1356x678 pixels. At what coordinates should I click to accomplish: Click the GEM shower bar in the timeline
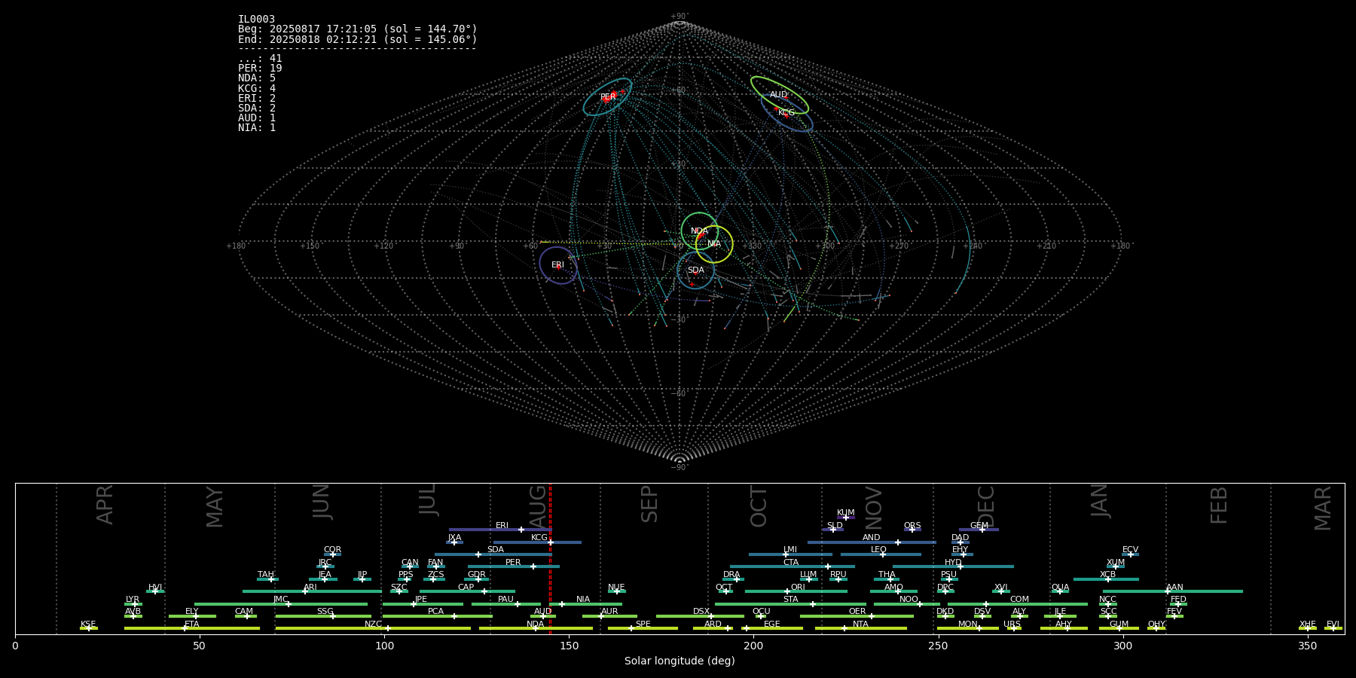(979, 530)
